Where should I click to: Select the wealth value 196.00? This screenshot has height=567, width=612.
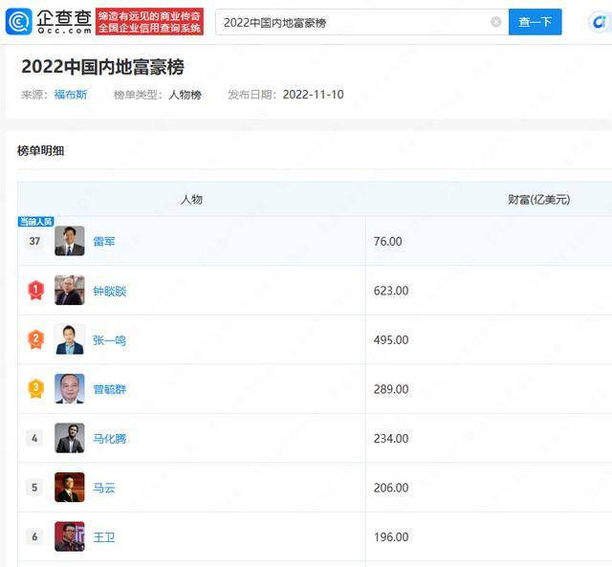[391, 537]
